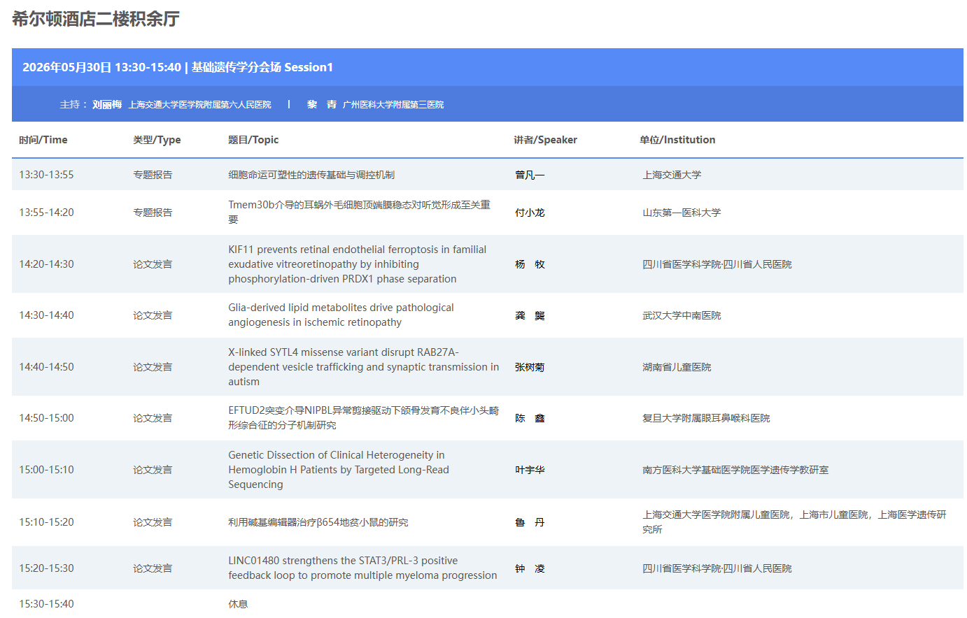Click the LINC01480 myeloma topic title
The width and height of the screenshot is (967, 618).
click(x=362, y=568)
